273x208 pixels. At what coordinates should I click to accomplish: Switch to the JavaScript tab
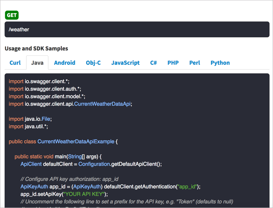pos(125,63)
